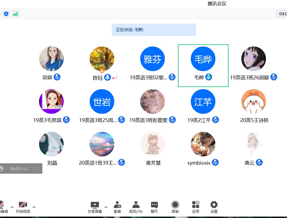Open 设置 settings gear
The image size is (287, 218).
[214, 205]
